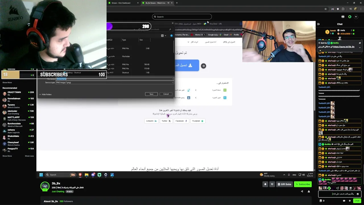Mute the 3b_9x Stream browser tab
The width and height of the screenshot is (364, 205).
(168, 3)
